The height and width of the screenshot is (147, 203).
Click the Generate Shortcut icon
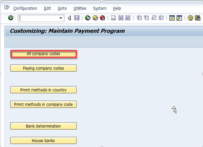179,18
